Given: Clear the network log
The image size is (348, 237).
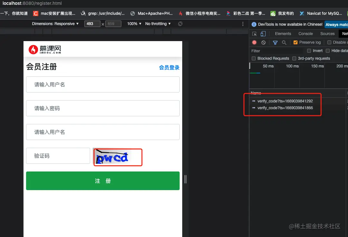Looking at the screenshot, I should coord(263,42).
